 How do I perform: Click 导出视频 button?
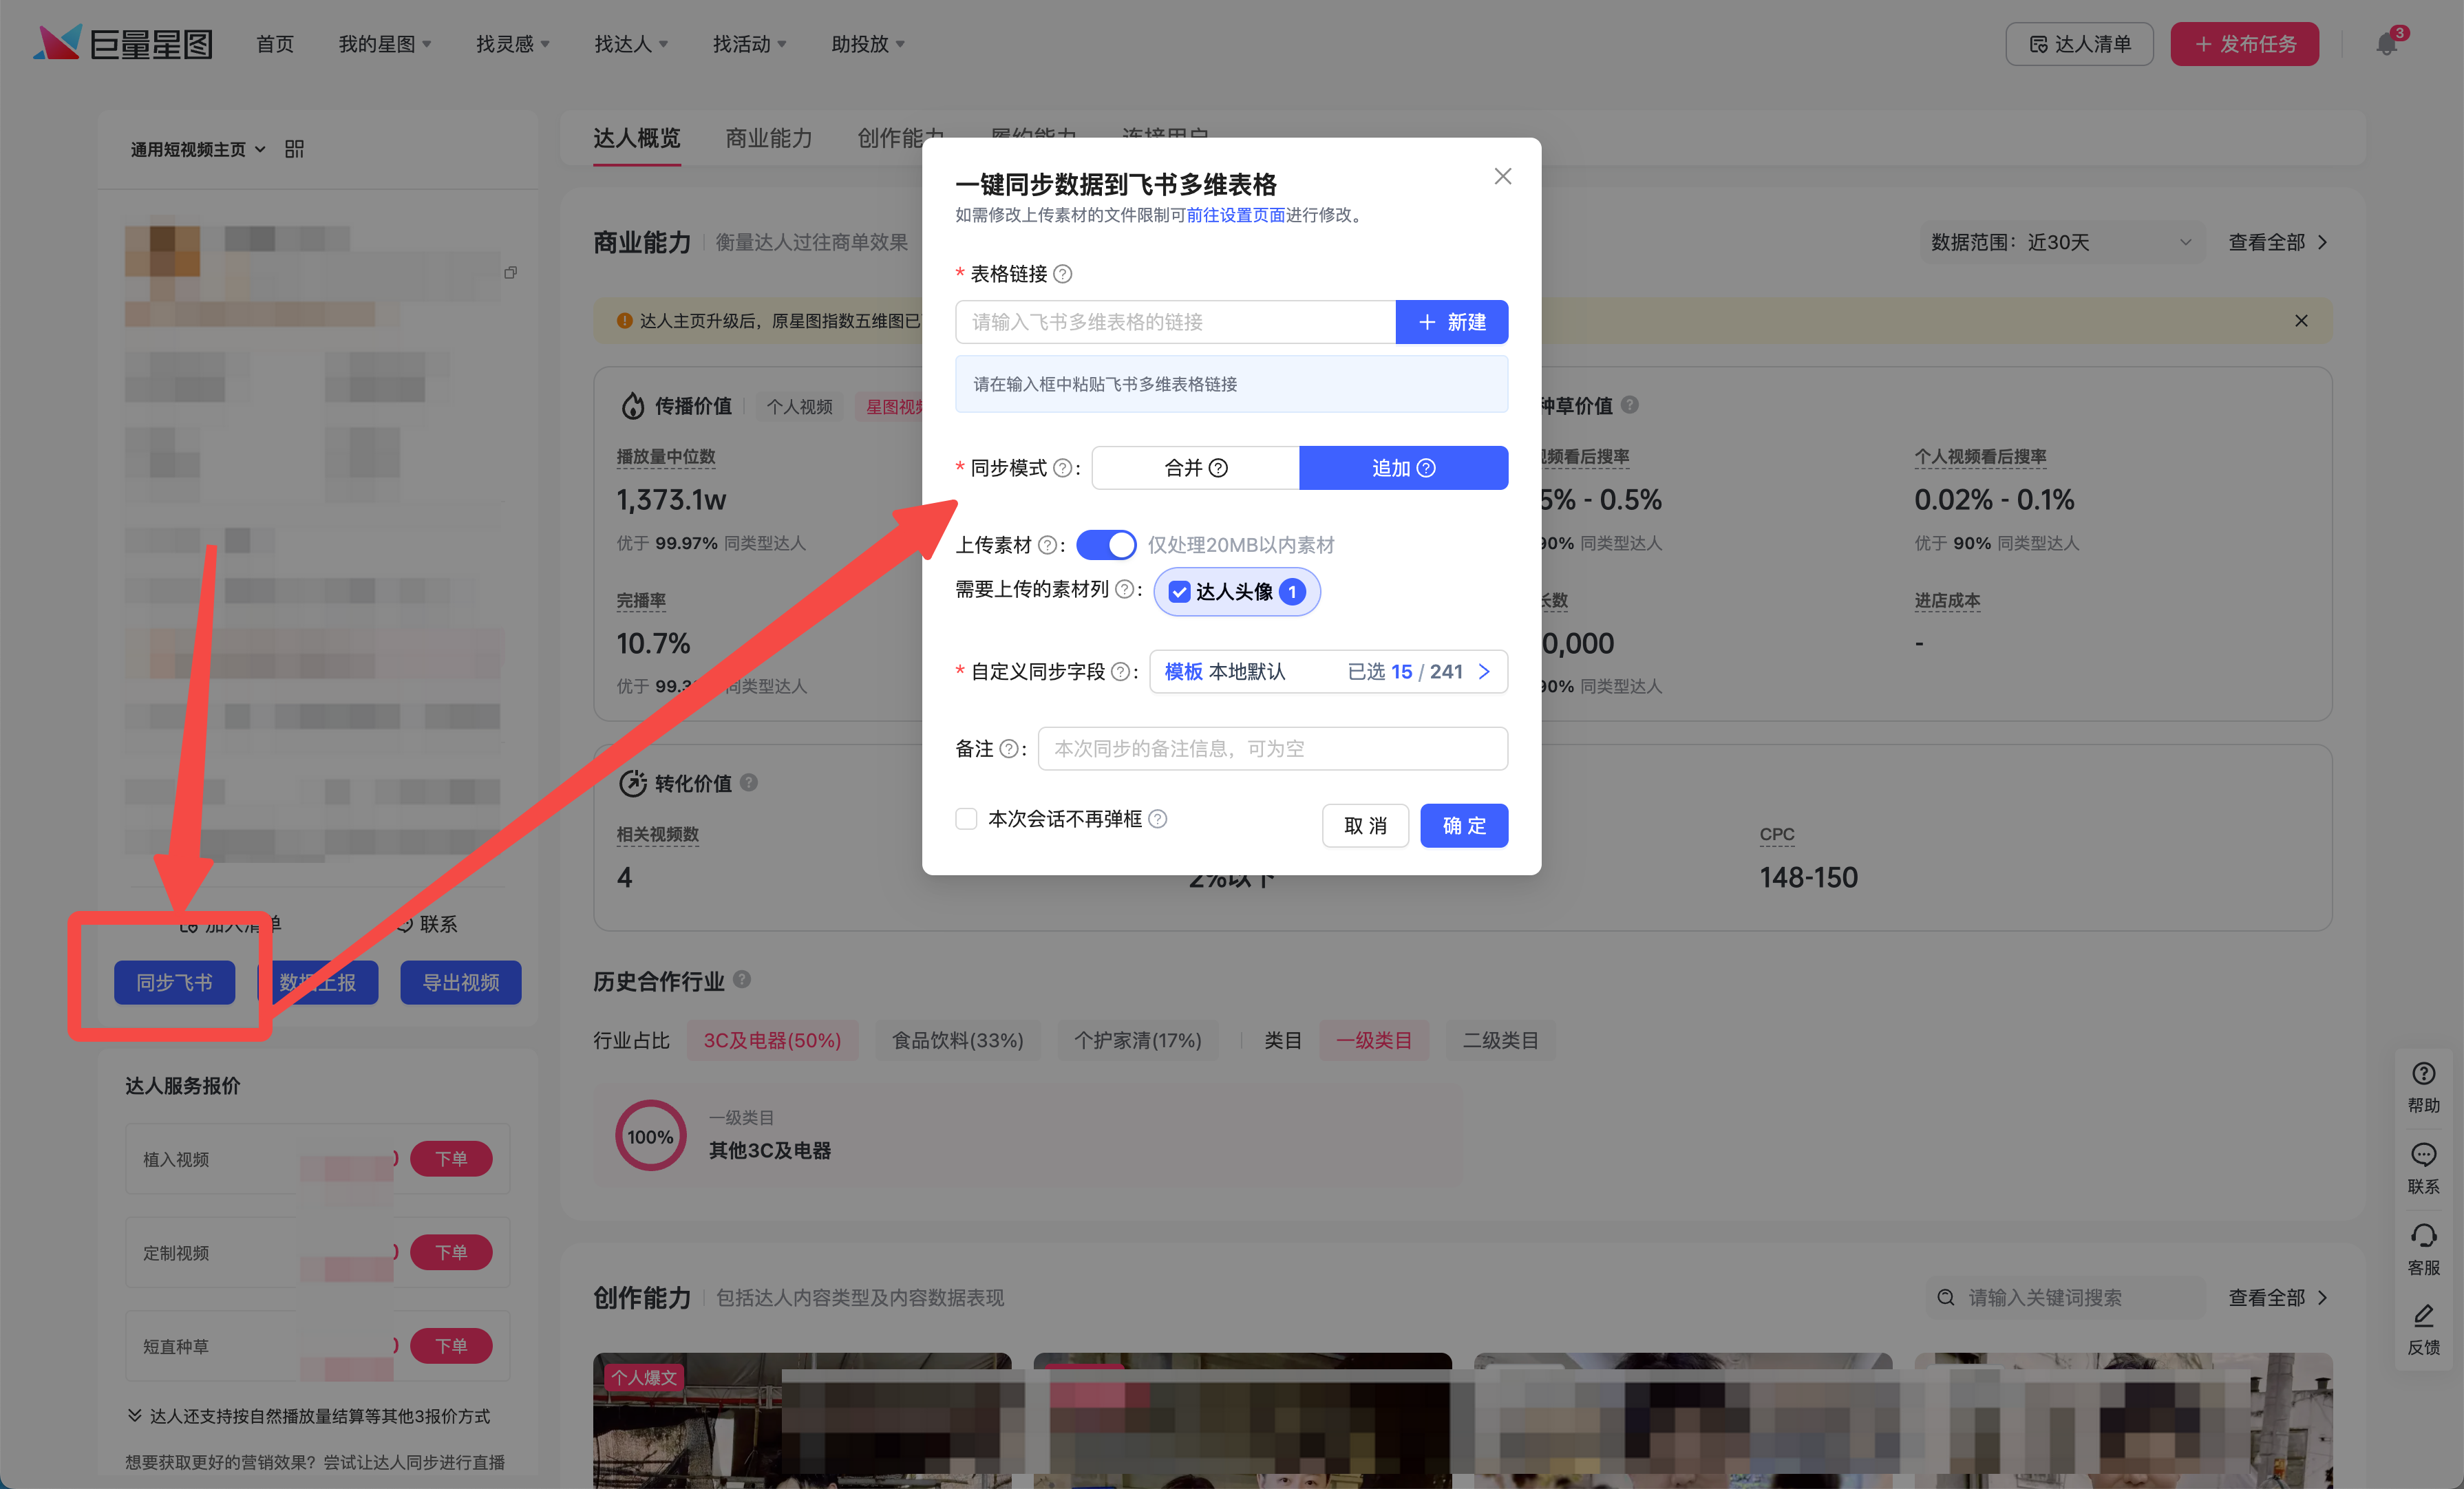(461, 982)
